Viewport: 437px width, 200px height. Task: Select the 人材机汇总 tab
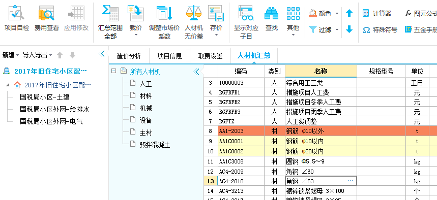[254, 56]
